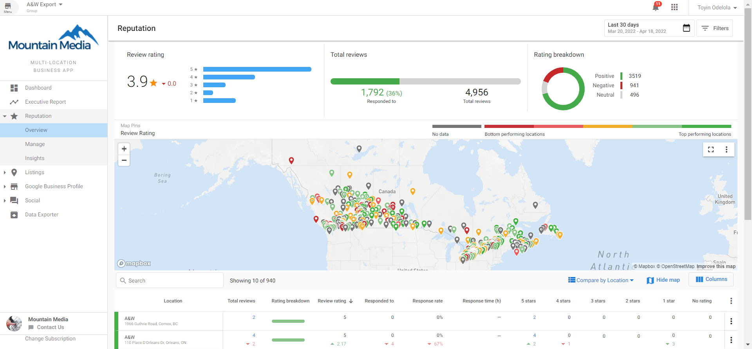This screenshot has width=752, height=349.
Task: Click the Data Exporter icon
Action: point(14,214)
